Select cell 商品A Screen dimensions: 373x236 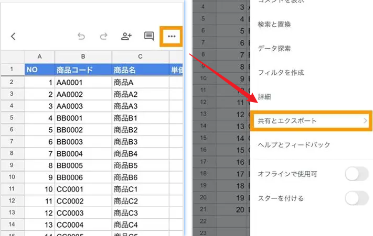[141, 82]
